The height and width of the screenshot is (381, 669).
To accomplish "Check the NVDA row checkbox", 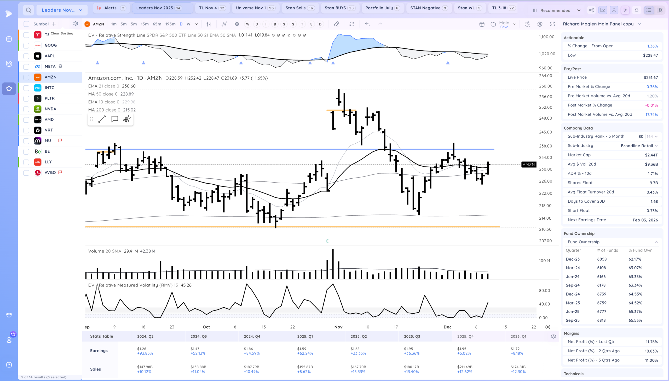I will (26, 109).
